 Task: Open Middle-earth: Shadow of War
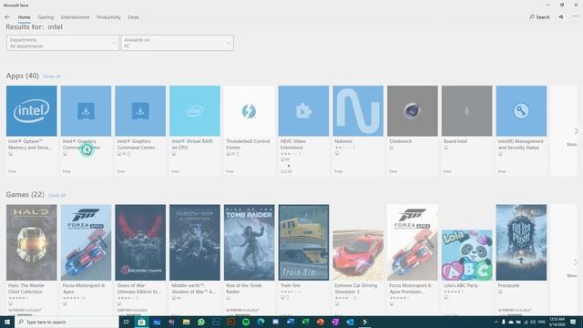click(x=195, y=242)
